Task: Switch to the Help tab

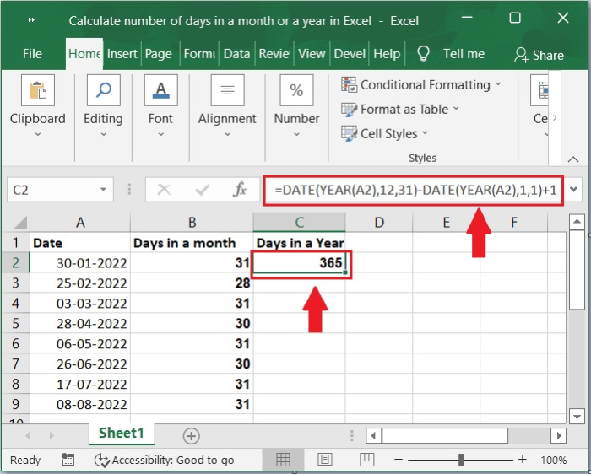Action: click(387, 54)
